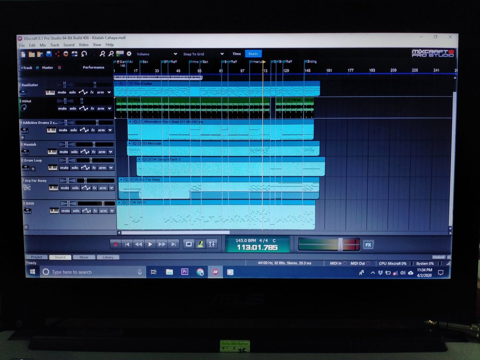The width and height of the screenshot is (480, 360).
Task: Arm the Addictive Drums track for recording
Action: [x=102, y=130]
